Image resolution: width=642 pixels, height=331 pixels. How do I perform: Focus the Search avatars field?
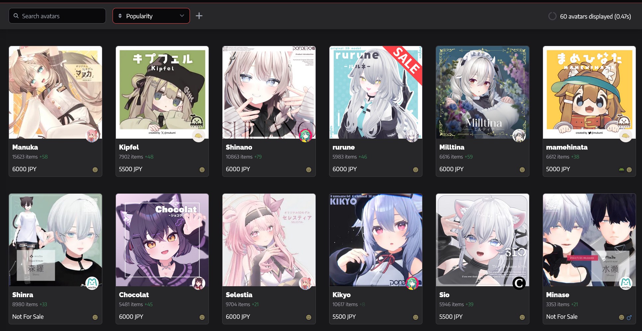click(57, 16)
